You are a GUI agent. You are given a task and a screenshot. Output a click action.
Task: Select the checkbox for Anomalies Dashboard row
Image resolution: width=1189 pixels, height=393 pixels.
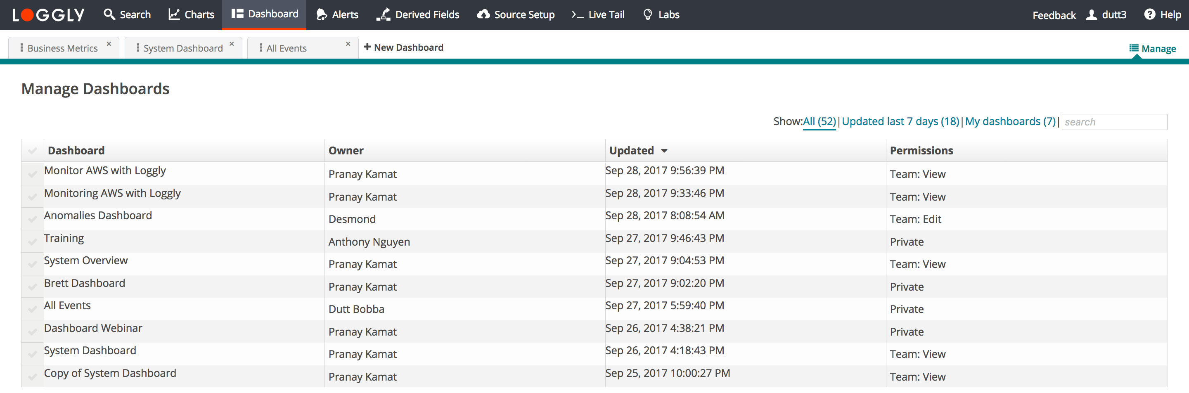coord(32,219)
